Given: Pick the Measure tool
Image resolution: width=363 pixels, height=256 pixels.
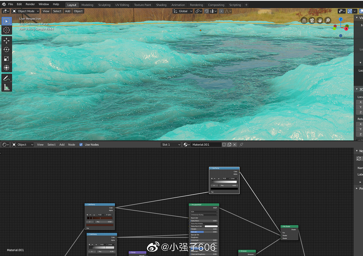Looking at the screenshot, I should point(7,87).
